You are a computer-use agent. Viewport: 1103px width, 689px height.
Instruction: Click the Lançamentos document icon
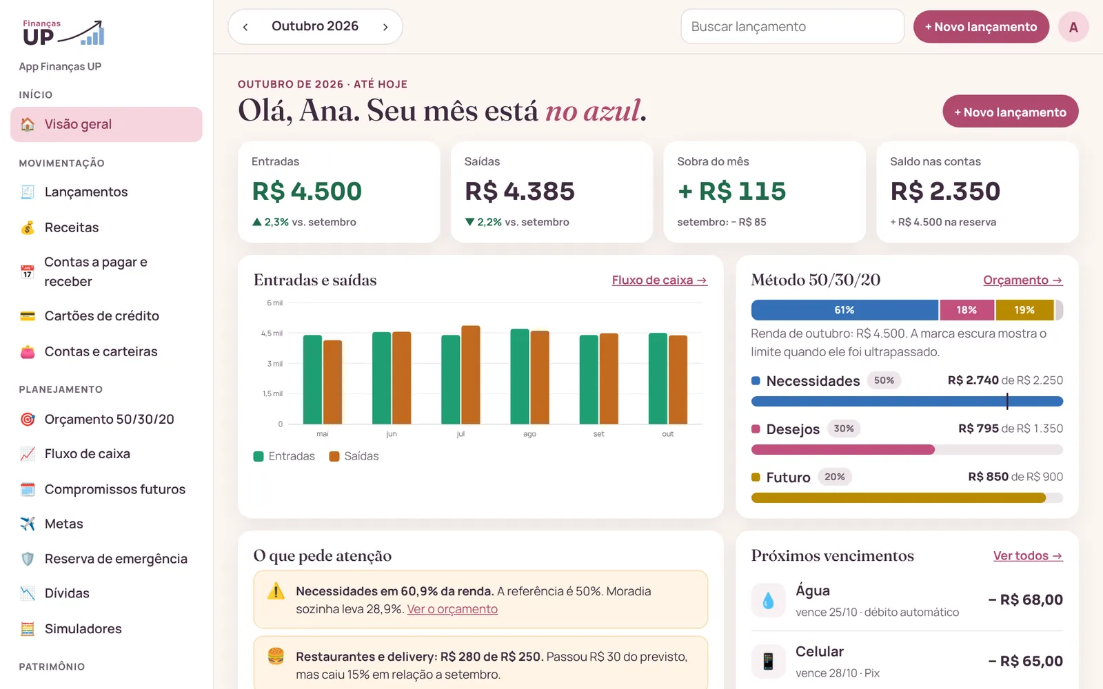point(28,192)
